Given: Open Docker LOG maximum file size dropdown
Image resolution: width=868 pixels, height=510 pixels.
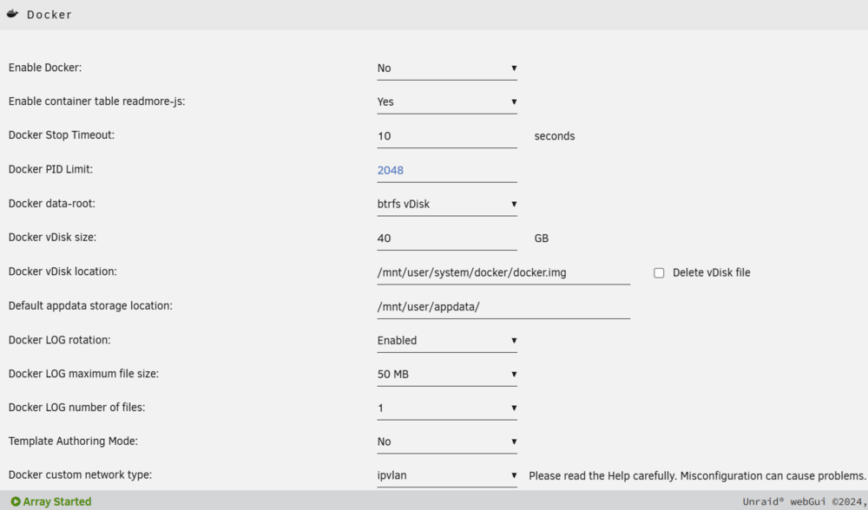Looking at the screenshot, I should 447,375.
